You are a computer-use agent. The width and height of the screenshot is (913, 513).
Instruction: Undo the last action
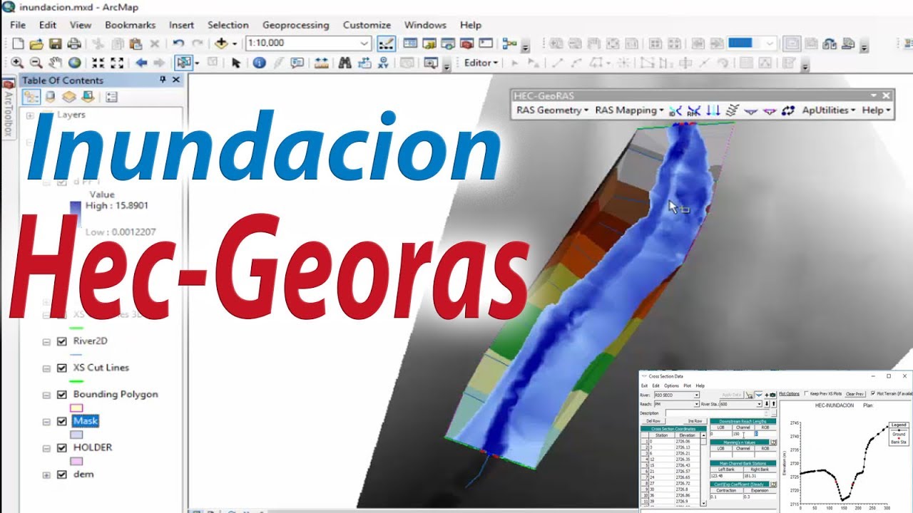[x=178, y=43]
